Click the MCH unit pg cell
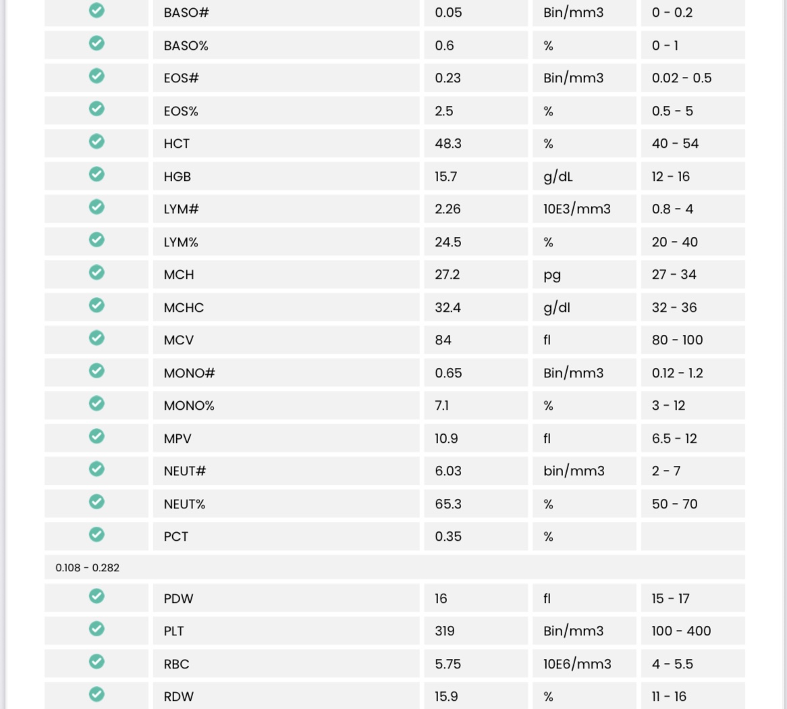 point(552,275)
